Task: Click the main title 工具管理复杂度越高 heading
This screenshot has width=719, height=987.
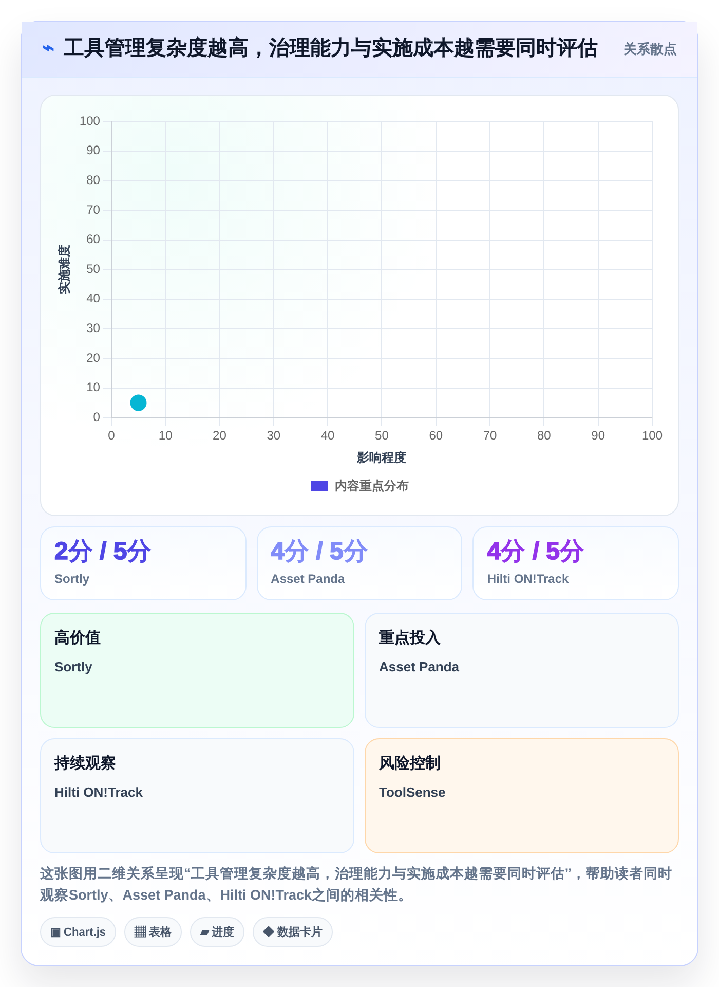Action: (330, 48)
